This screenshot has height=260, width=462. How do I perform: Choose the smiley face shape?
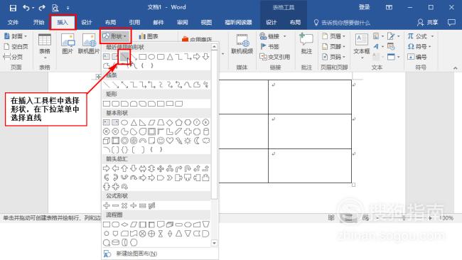161,141
